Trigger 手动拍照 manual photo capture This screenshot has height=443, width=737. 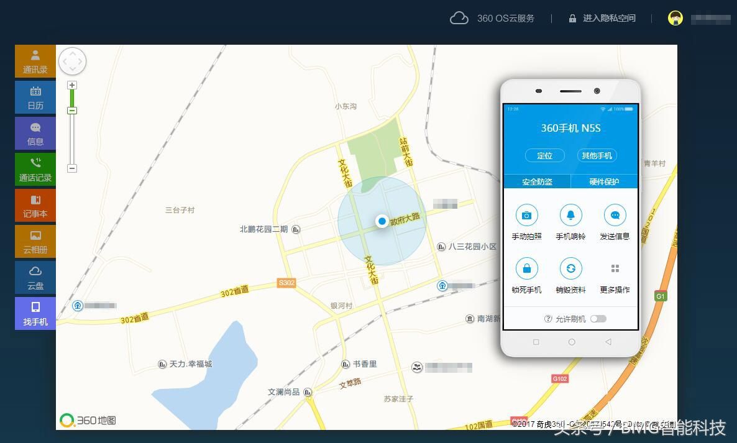tap(526, 222)
